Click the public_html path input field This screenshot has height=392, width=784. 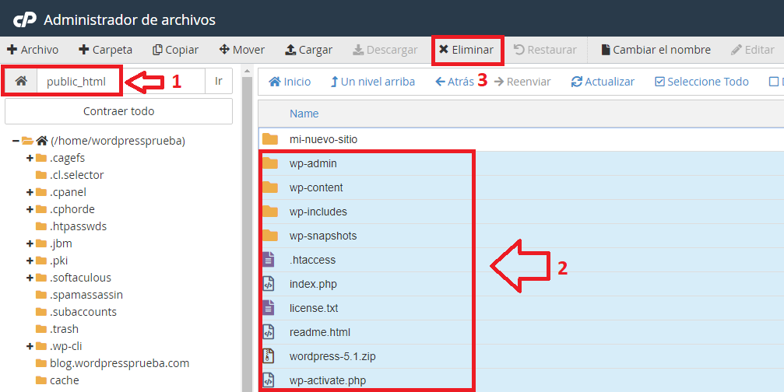pos(82,82)
